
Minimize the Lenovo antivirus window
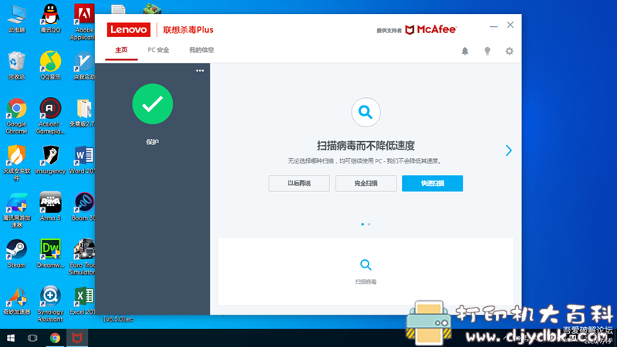494,26
